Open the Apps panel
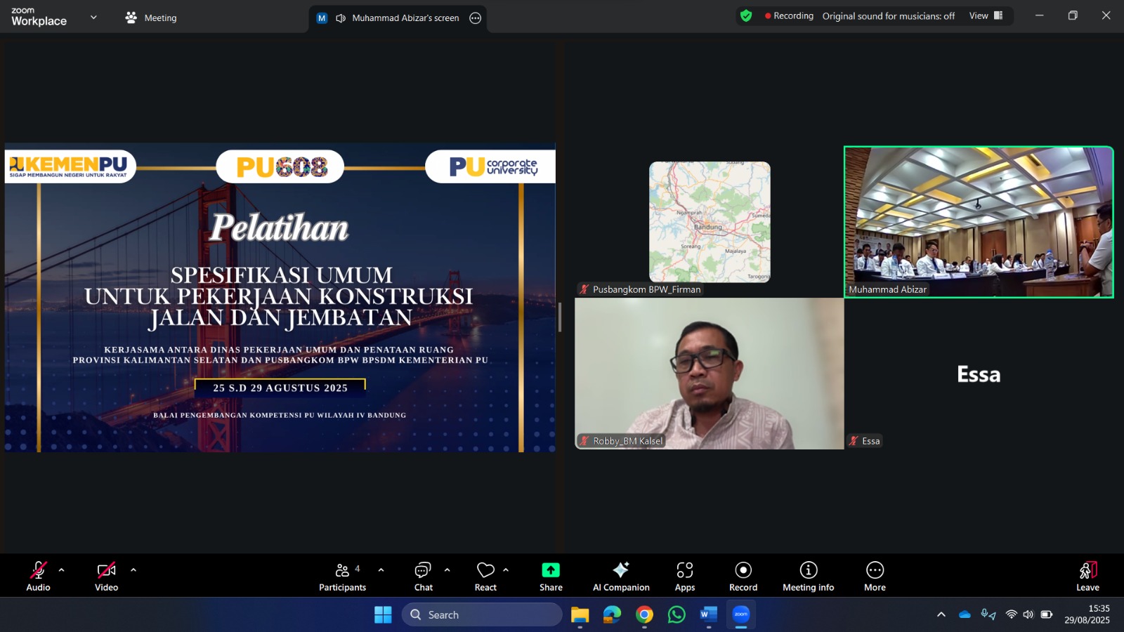This screenshot has width=1124, height=632. point(685,576)
